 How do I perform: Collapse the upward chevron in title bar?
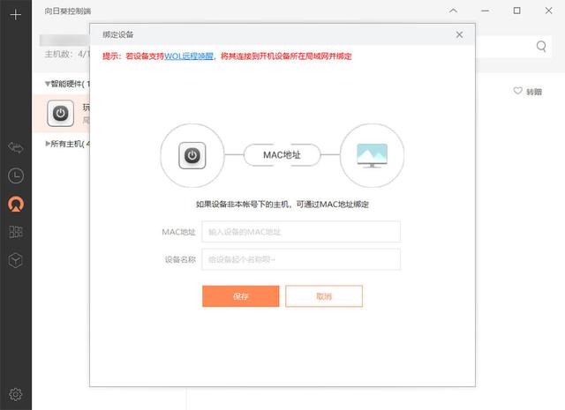tap(453, 11)
